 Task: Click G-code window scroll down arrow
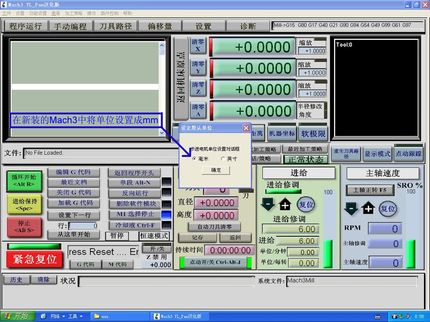click(x=162, y=133)
